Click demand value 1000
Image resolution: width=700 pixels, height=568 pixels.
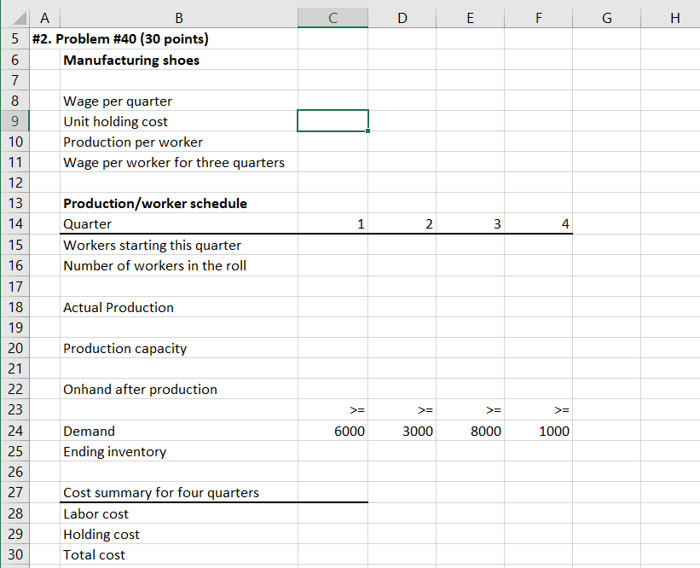tap(538, 431)
